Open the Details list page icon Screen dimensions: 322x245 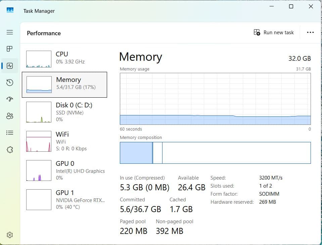(10, 133)
